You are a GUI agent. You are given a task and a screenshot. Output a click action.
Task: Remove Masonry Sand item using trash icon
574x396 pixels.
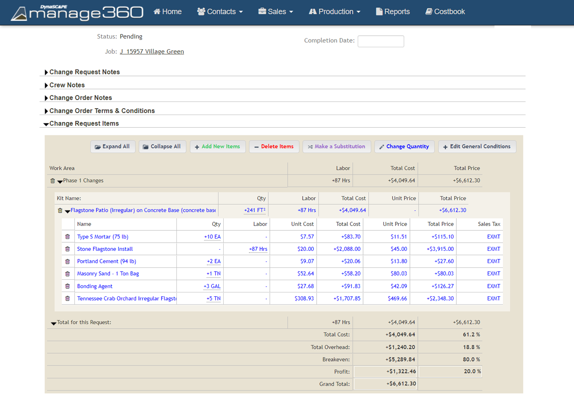(x=67, y=274)
